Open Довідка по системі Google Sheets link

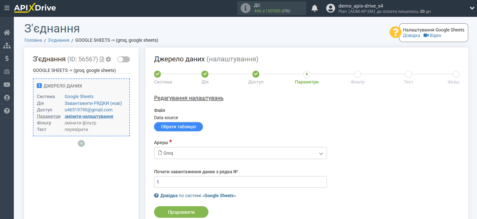coord(195,196)
